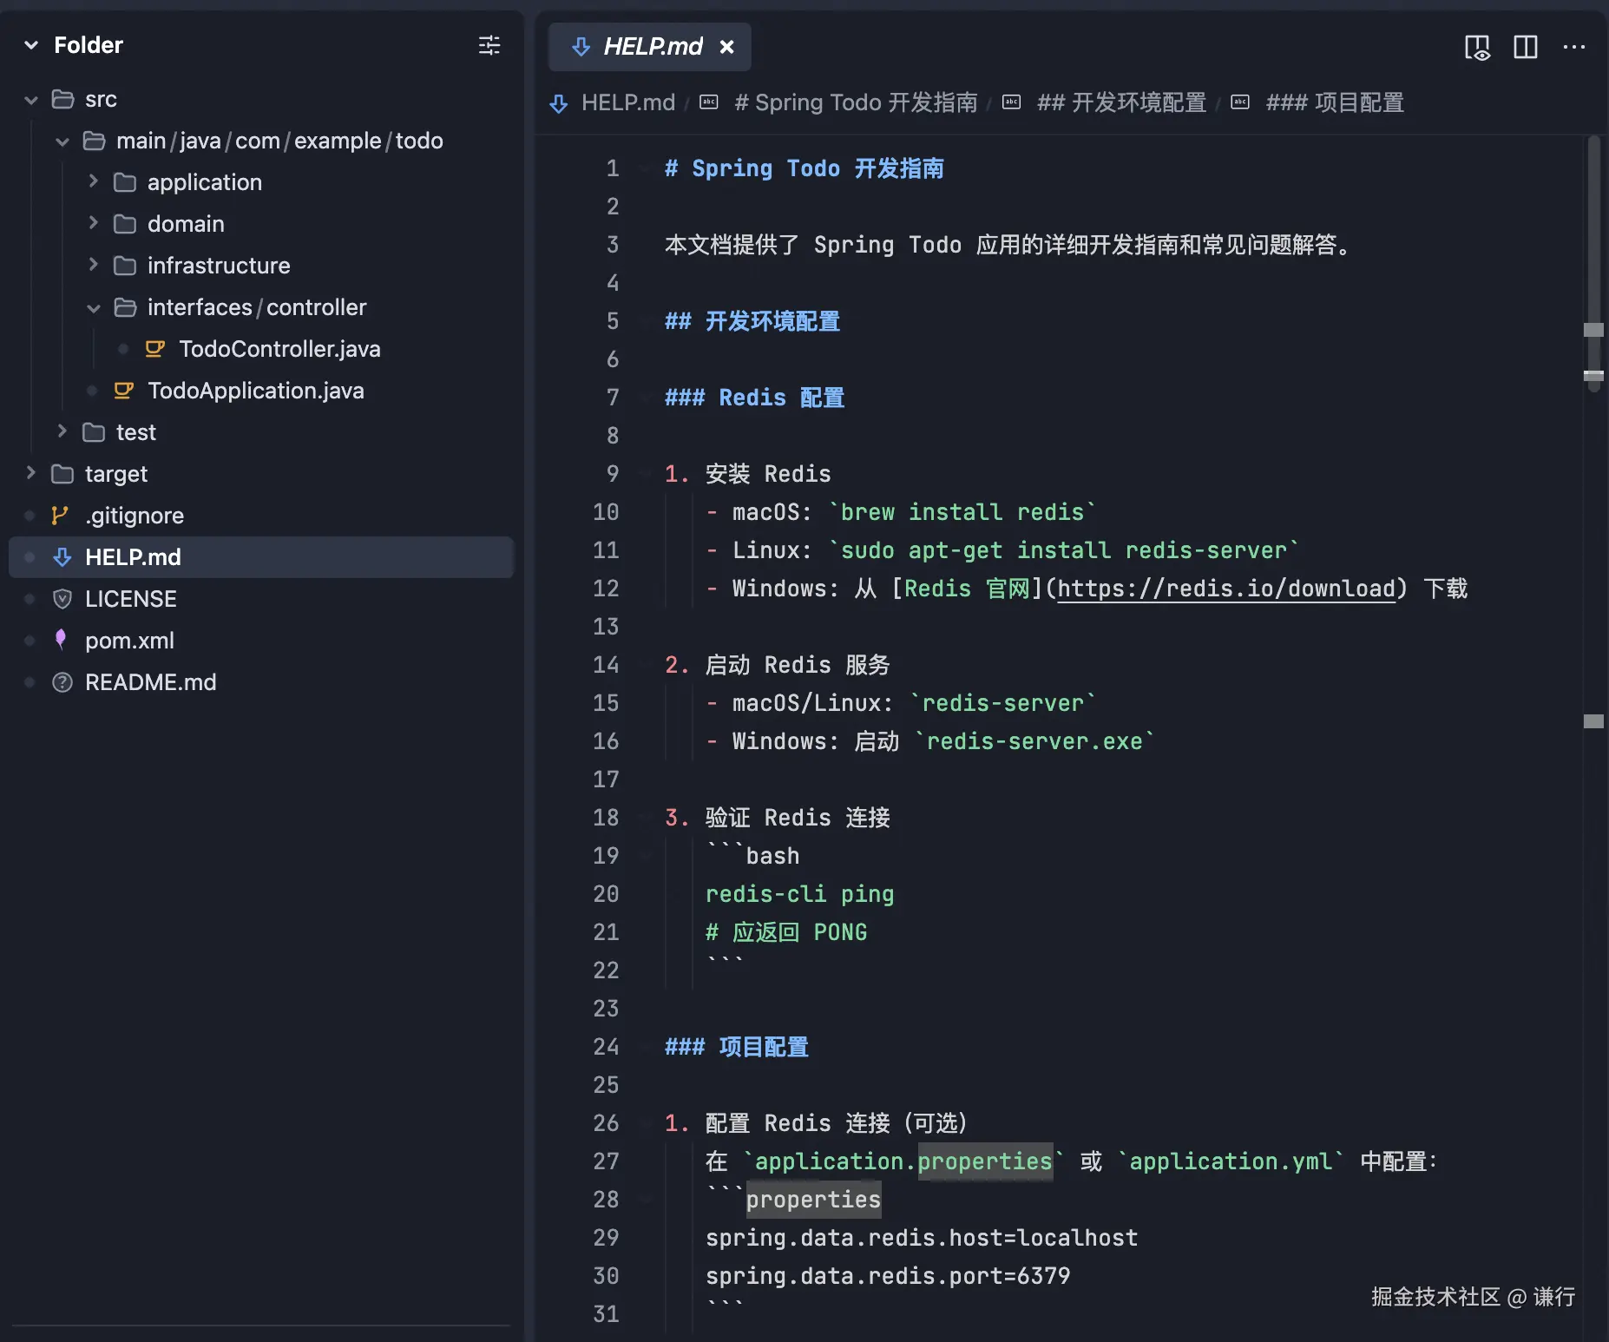Open the LICENSE file
1609x1342 pixels.
(x=131, y=599)
